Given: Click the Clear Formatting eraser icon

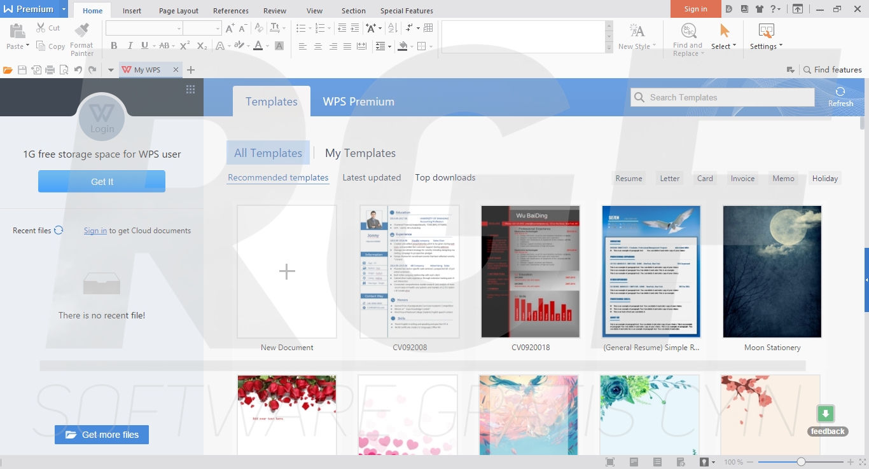Looking at the screenshot, I should (258, 28).
